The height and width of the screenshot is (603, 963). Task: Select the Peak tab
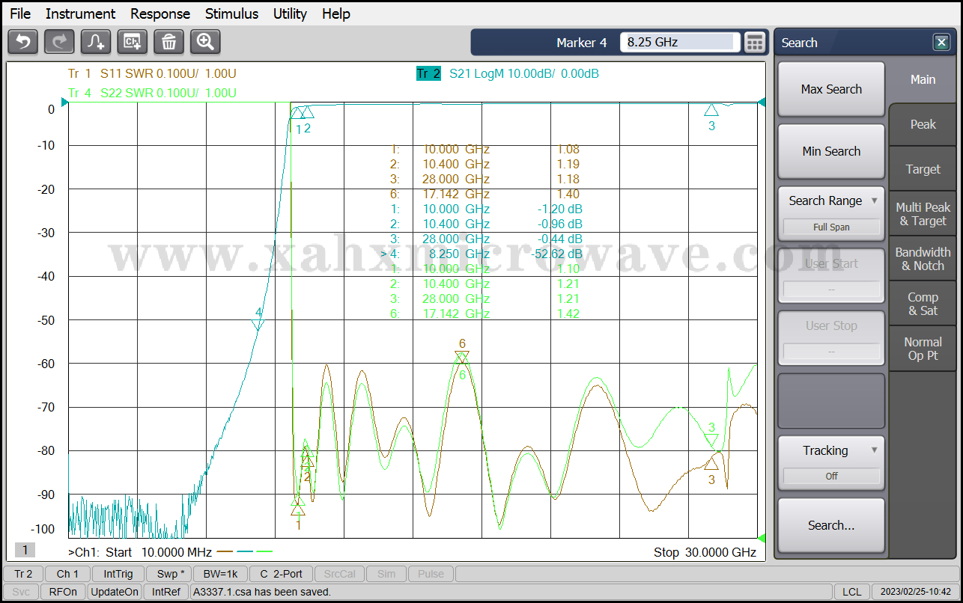tap(923, 124)
